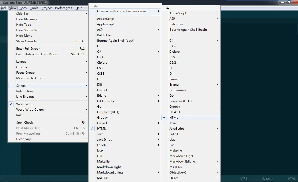
Task: Select Emmet in middle Syntax list
Action: click(x=125, y=90)
